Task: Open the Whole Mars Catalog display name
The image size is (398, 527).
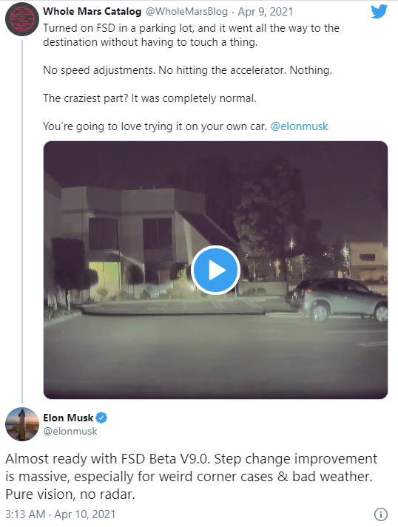Action: point(92,11)
